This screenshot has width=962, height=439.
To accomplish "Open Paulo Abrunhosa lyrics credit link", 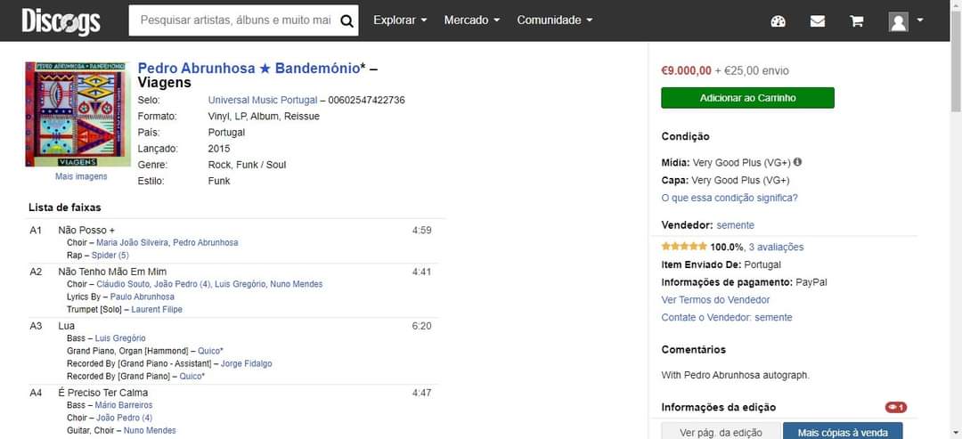I will click(x=143, y=297).
